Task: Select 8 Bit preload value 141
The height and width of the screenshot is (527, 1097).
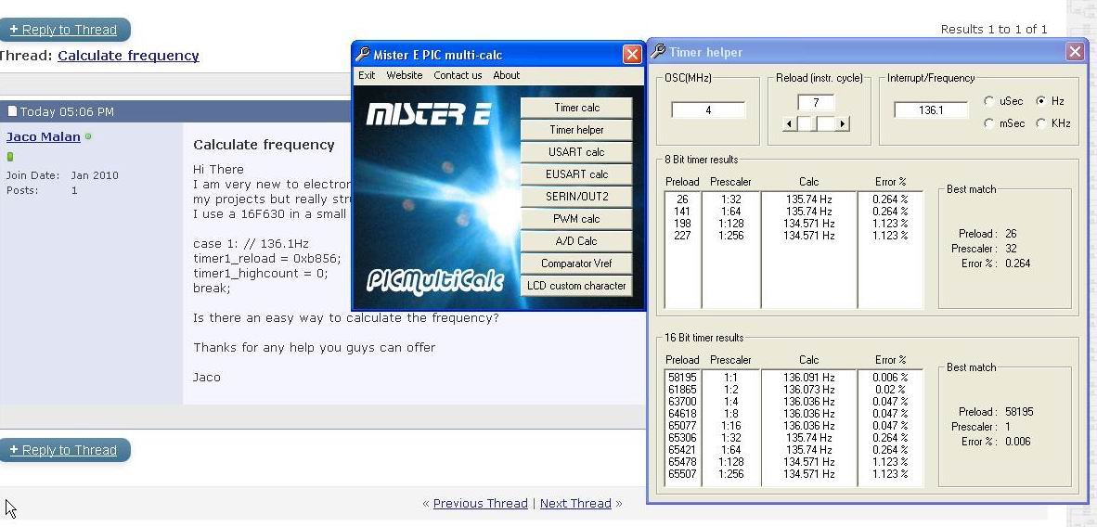Action: [x=682, y=212]
